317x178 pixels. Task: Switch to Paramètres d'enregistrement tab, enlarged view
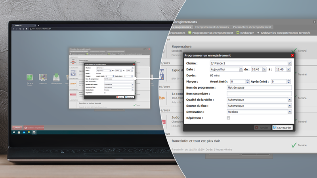tap(252, 27)
